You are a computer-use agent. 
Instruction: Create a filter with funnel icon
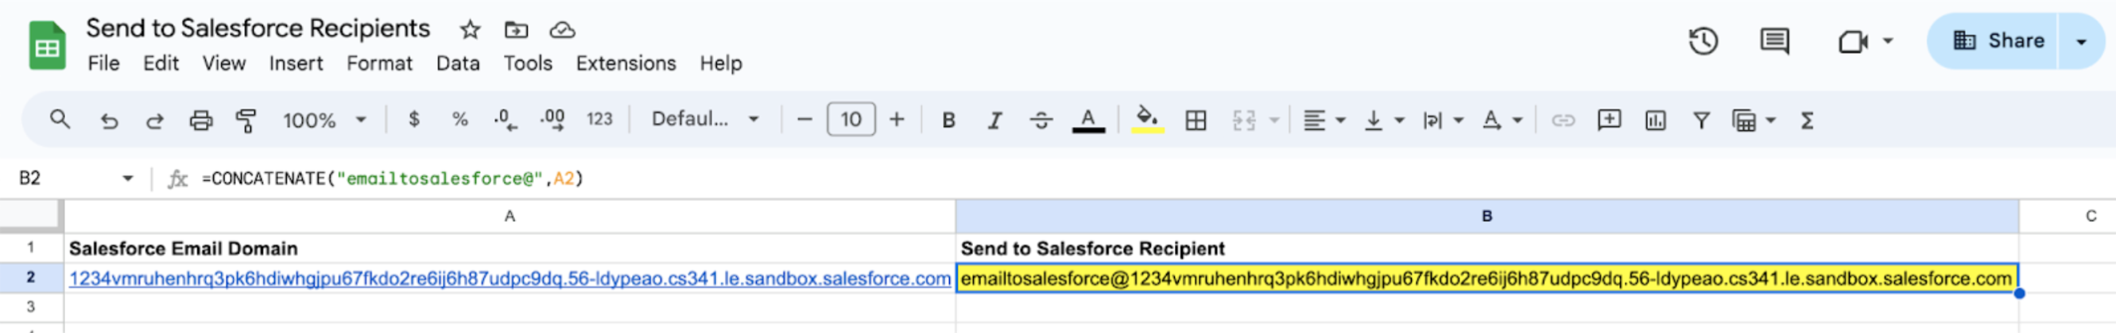coord(1700,121)
